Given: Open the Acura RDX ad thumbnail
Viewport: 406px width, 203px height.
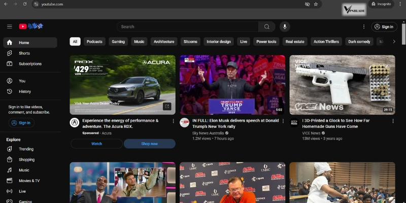Looking at the screenshot, I should [122, 85].
